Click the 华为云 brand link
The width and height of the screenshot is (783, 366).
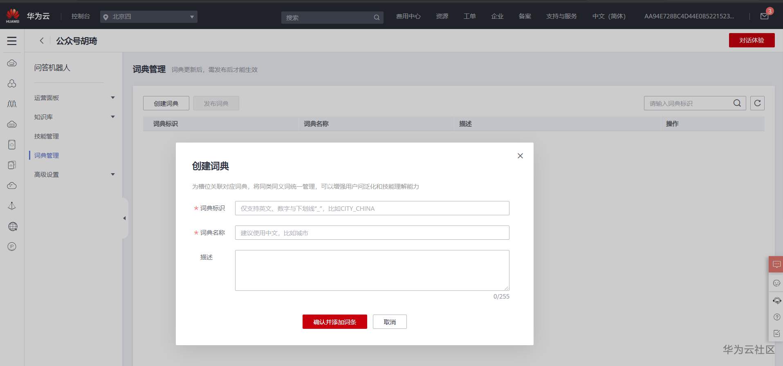[38, 16]
